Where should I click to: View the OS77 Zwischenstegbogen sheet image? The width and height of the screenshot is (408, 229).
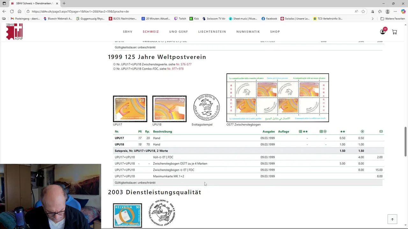click(278, 98)
